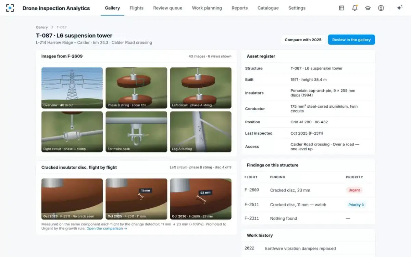The width and height of the screenshot is (411, 257).
Task: Click the 23 mm measurement label
Action: 205,193
